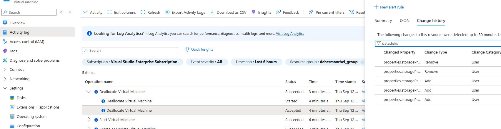Collapse the Settings menu group
501x129 pixels.
pyautogui.click(x=5, y=88)
